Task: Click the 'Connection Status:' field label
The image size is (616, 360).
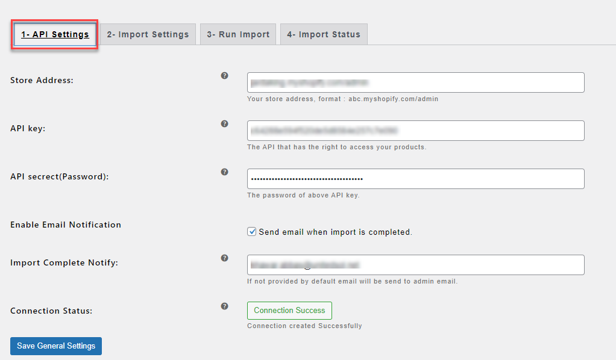Action: click(x=51, y=311)
